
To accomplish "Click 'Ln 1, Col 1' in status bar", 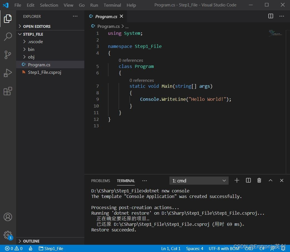I will 171,248.
